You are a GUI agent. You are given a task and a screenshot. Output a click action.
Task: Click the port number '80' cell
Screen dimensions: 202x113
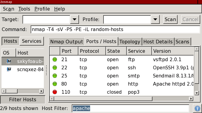coord(64,84)
